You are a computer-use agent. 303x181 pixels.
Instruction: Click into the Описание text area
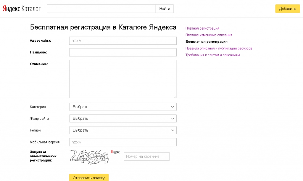[x=123, y=79]
